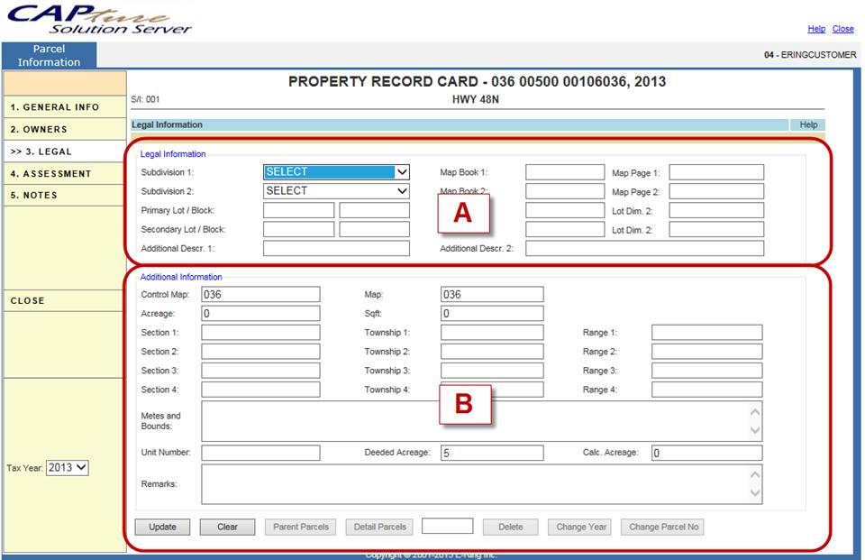Click the Change Parcel No button
Viewport: 865px width, 560px height.
[x=664, y=527]
